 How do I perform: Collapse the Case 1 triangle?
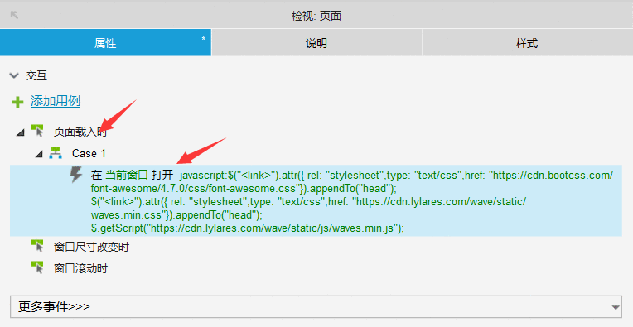pos(39,154)
